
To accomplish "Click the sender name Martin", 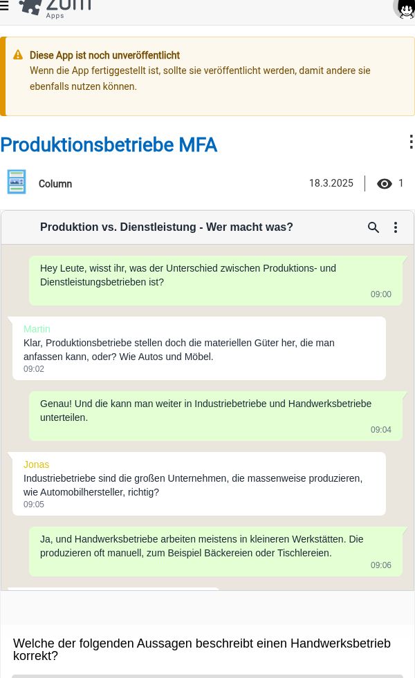I will (37, 329).
